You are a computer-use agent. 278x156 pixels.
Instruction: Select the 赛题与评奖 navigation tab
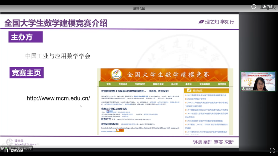158,84
